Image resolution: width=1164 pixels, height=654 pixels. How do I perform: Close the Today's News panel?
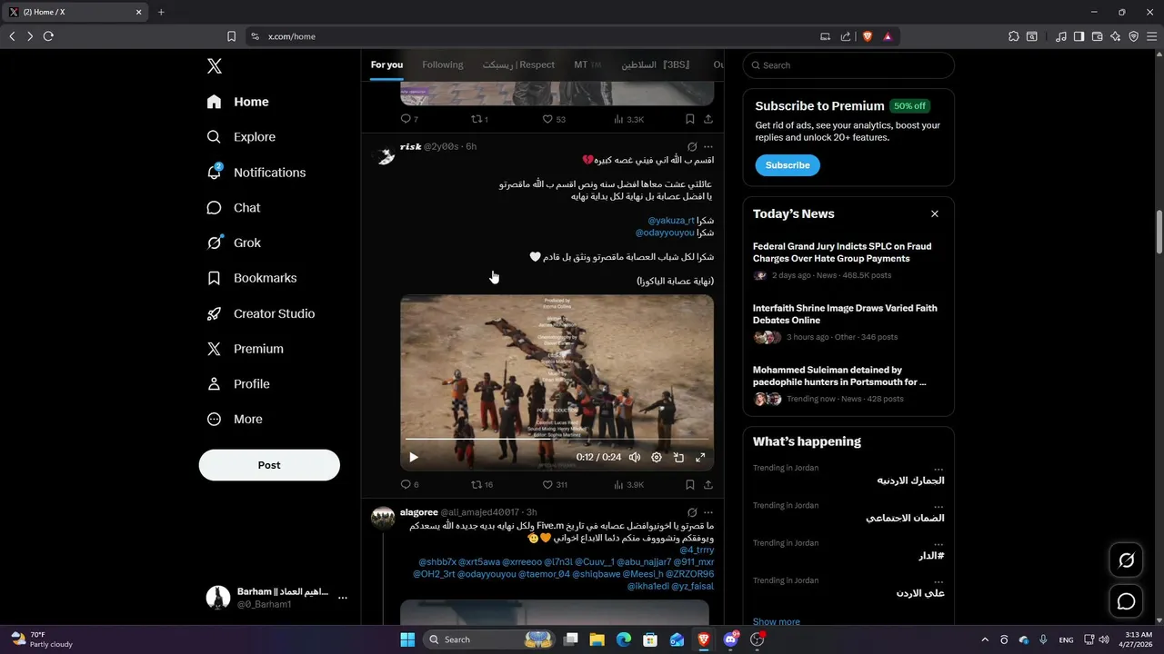coord(935,213)
